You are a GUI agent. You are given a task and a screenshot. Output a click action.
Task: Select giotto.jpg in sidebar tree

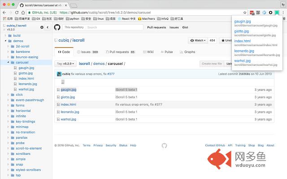(x=26, y=73)
